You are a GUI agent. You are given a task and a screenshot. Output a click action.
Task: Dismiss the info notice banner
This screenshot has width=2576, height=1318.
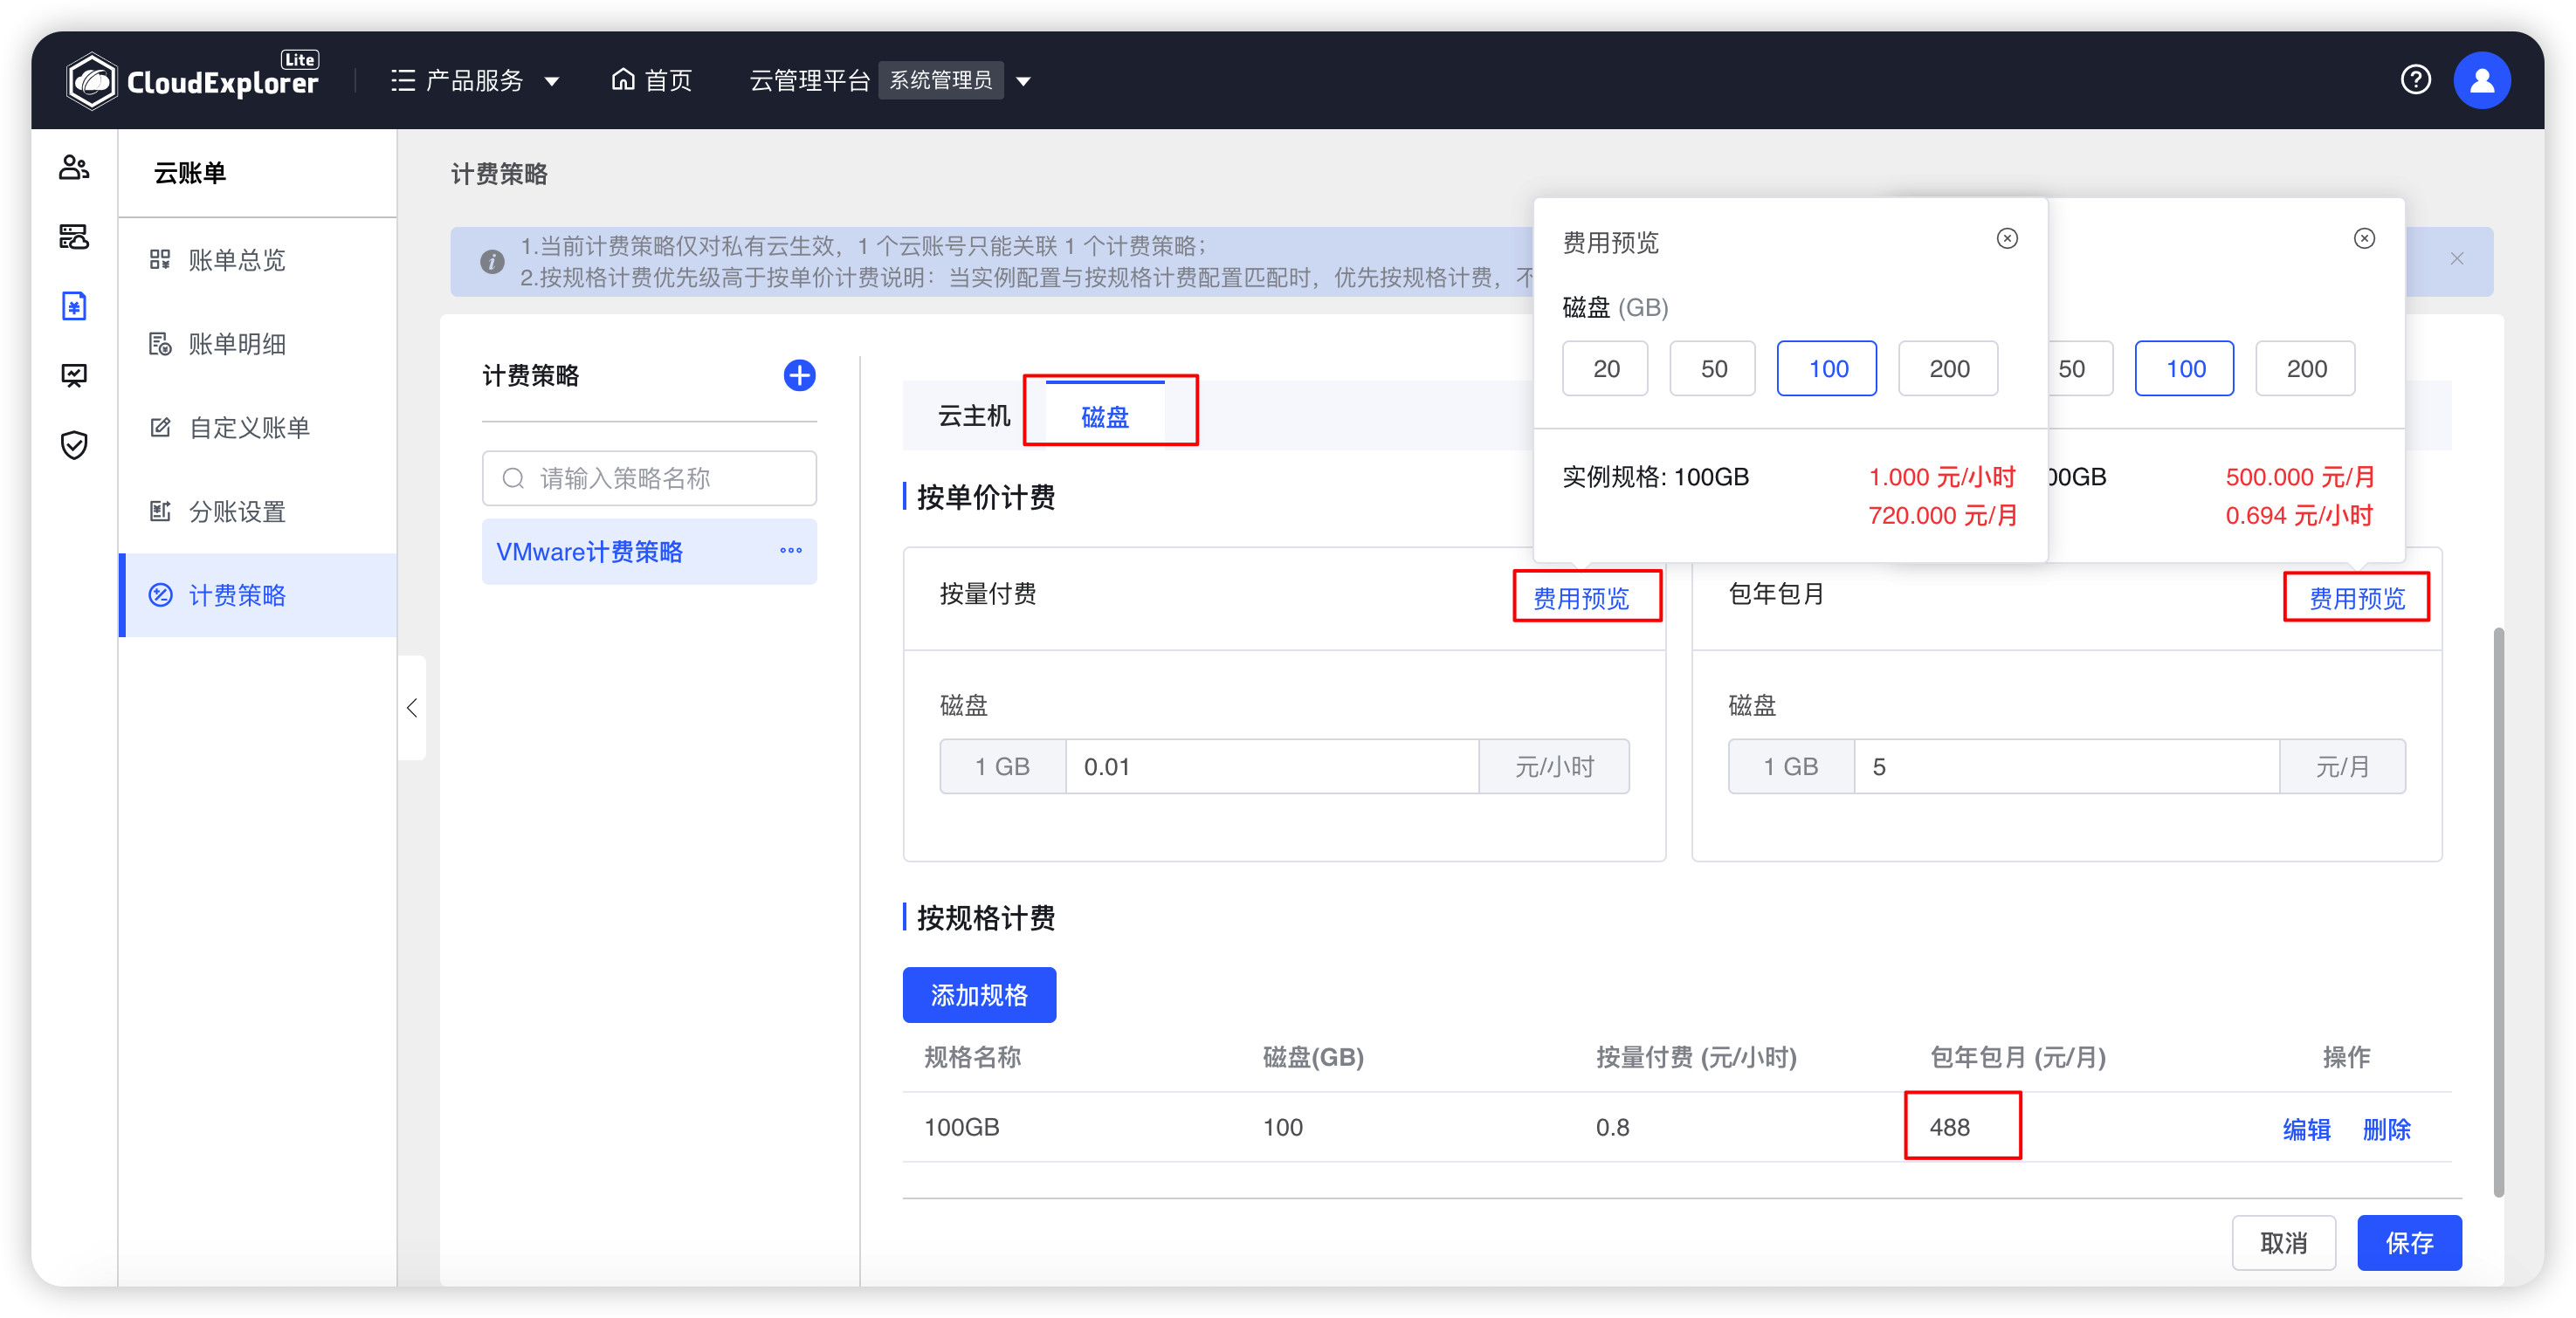[x=2457, y=259]
